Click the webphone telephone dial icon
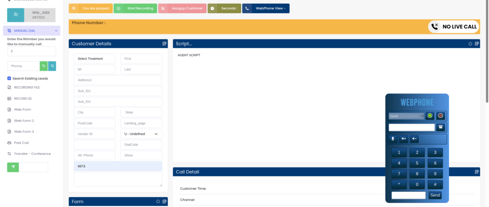The image size is (489, 207). [x=440, y=127]
